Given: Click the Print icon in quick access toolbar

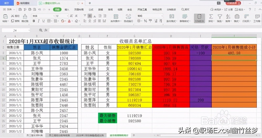Looking at the screenshot, I should point(30,9).
